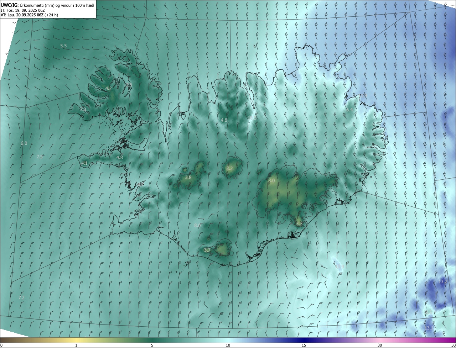Click the 7.3 value label
Image resolution: width=456 pixels, height=348 pixels.
click(x=83, y=109)
